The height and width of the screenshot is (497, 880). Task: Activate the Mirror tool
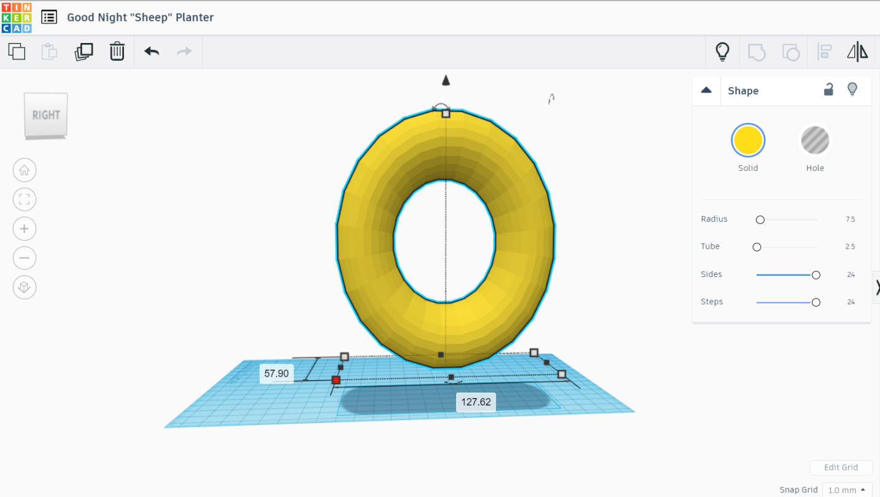857,52
